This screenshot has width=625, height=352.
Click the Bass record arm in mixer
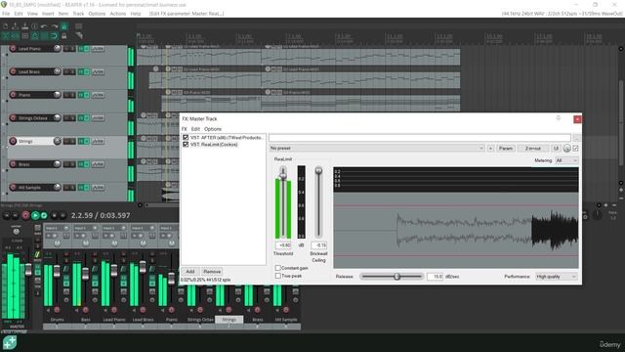86,310
